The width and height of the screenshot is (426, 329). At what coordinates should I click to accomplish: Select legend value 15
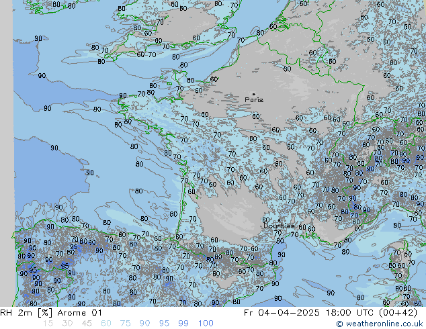[x=48, y=324]
